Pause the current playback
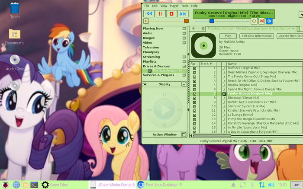This screenshot has width=303, height=189. 160,14
